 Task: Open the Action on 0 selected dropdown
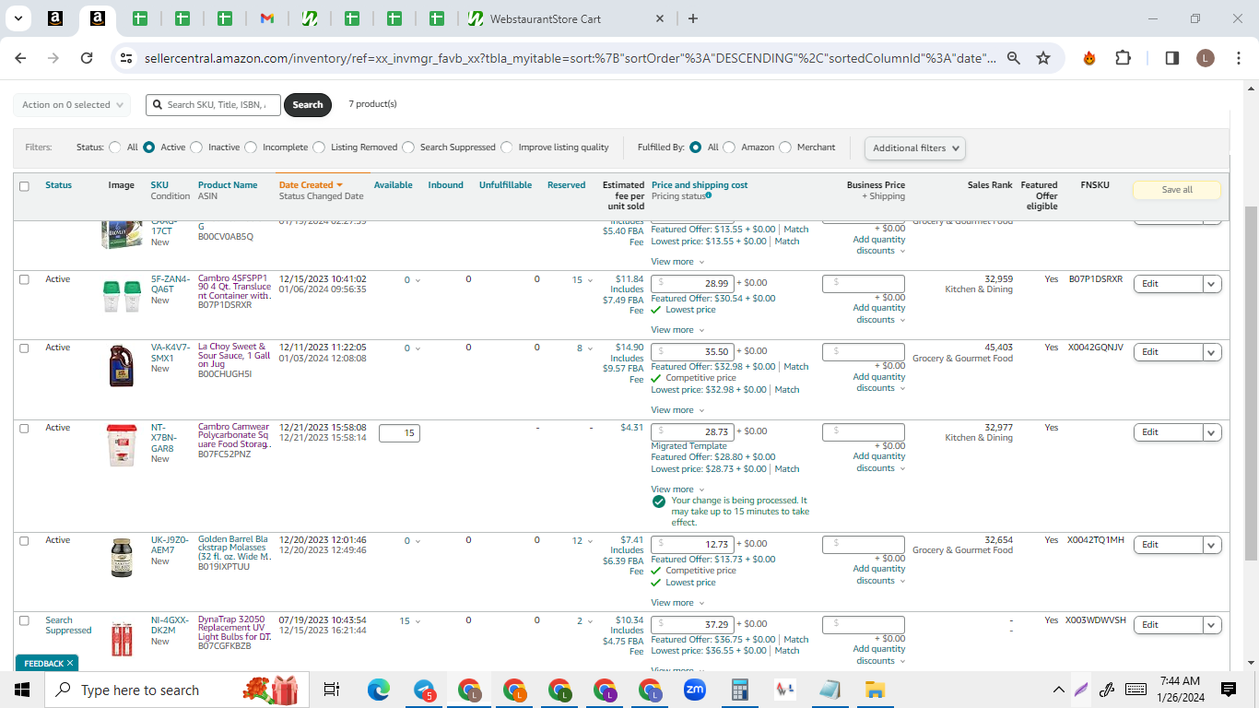point(72,105)
